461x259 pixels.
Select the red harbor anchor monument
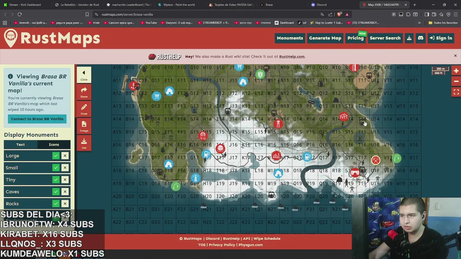[134, 86]
